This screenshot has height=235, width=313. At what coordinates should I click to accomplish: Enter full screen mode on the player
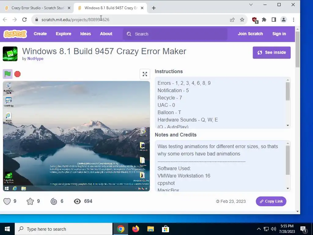(145, 74)
